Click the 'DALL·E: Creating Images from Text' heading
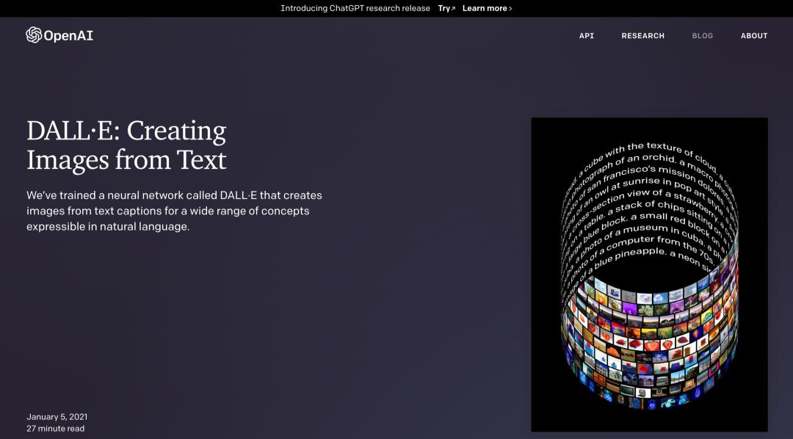Screen dimensions: 793x439 click(126, 145)
